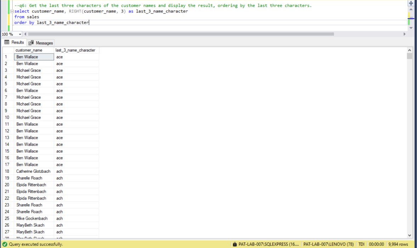This screenshot has width=417, height=248.
Task: Click the results grid vertical scroll thumb
Action: click(410, 56)
